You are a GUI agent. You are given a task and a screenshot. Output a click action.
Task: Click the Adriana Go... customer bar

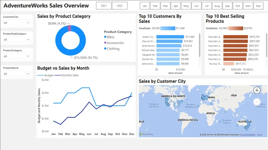(x=168, y=64)
